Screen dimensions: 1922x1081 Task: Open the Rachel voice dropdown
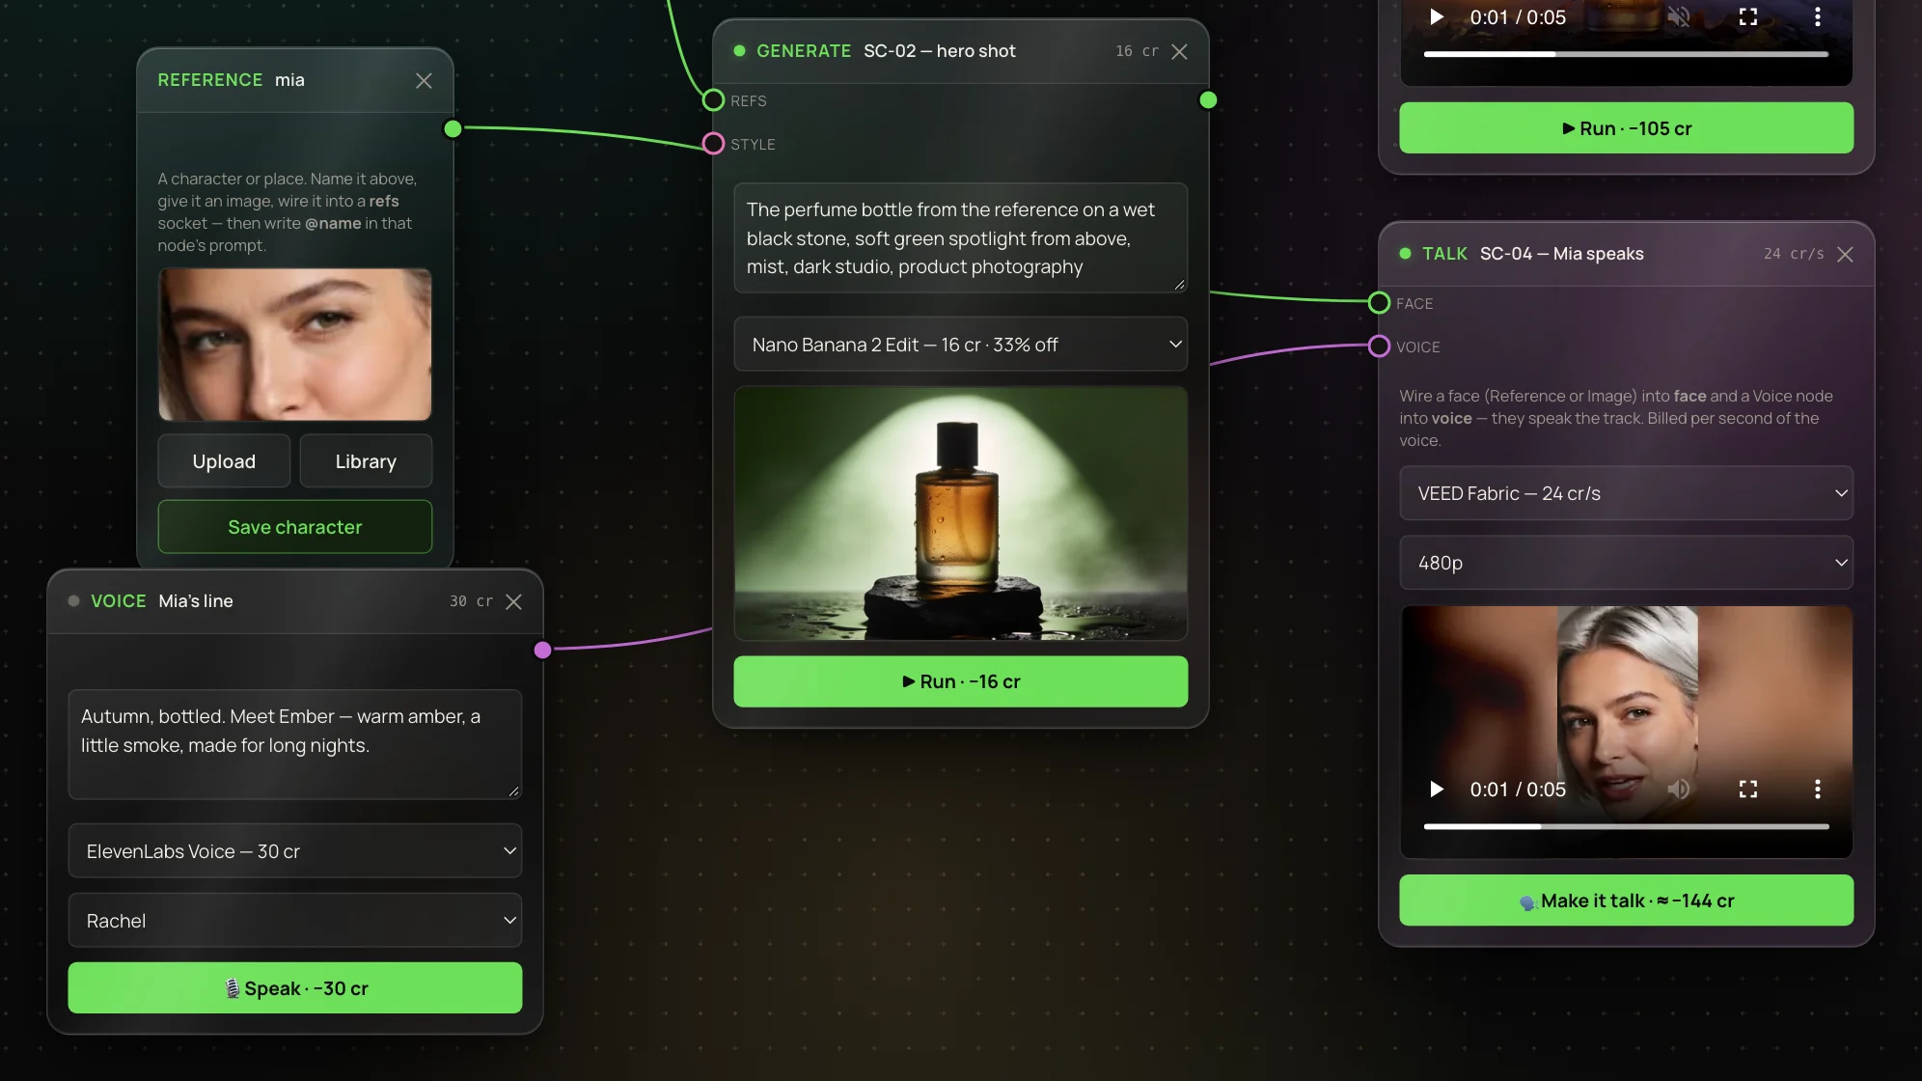pyautogui.click(x=295, y=921)
